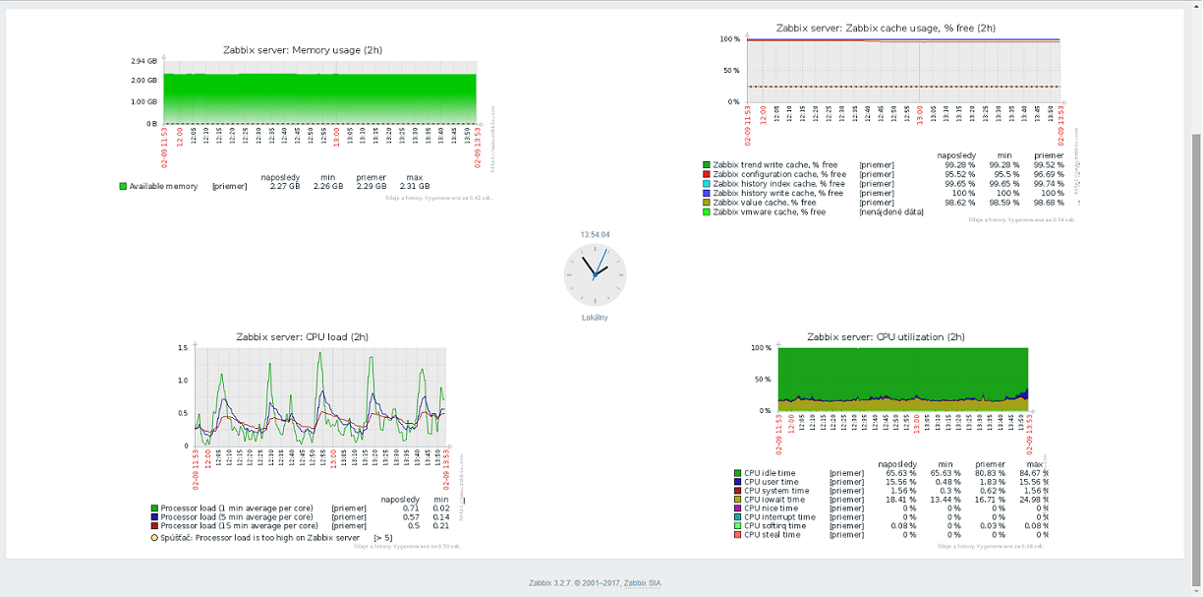Click the 15 min Processor load red swatch

click(x=154, y=526)
